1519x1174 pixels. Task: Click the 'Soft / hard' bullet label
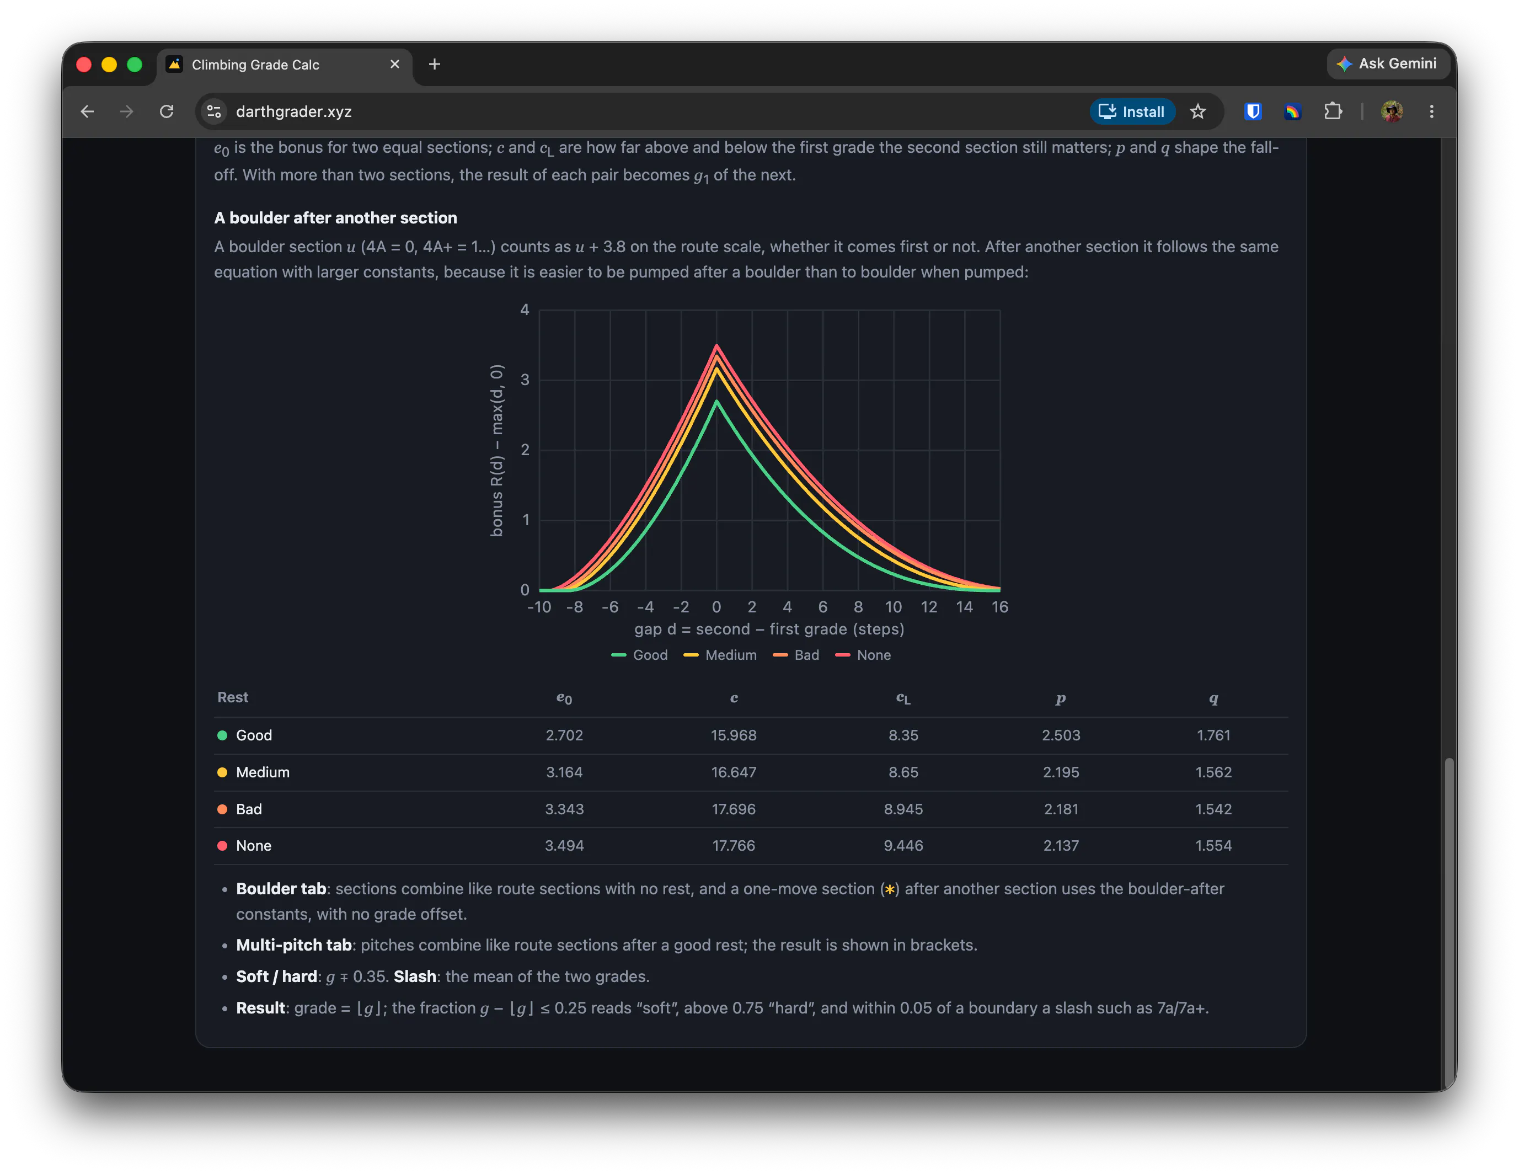click(x=276, y=976)
